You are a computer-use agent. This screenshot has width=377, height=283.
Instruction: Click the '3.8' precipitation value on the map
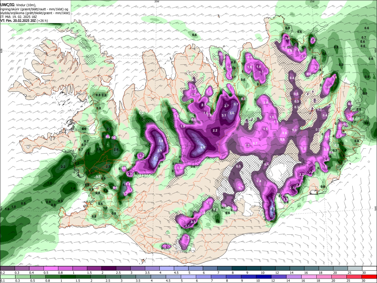161,141
